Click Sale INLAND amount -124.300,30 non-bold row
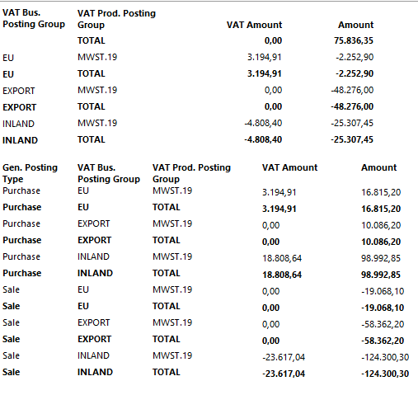 pyautogui.click(x=385, y=357)
